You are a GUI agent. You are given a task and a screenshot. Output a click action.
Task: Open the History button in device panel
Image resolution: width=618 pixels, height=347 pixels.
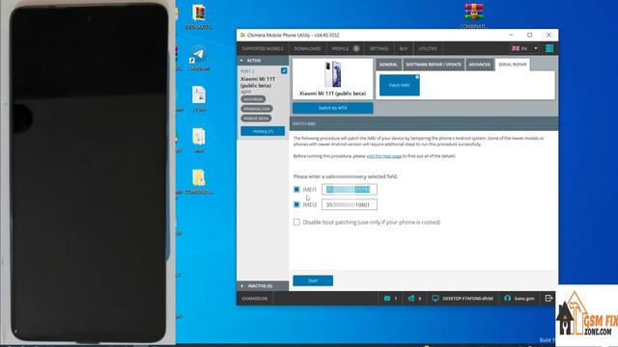(x=263, y=131)
